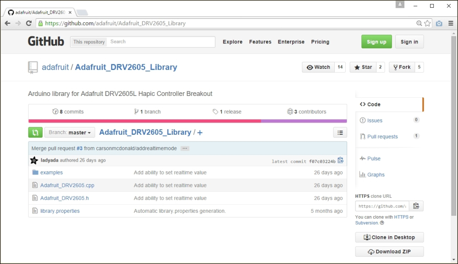View the 8 commits link

[x=68, y=111]
